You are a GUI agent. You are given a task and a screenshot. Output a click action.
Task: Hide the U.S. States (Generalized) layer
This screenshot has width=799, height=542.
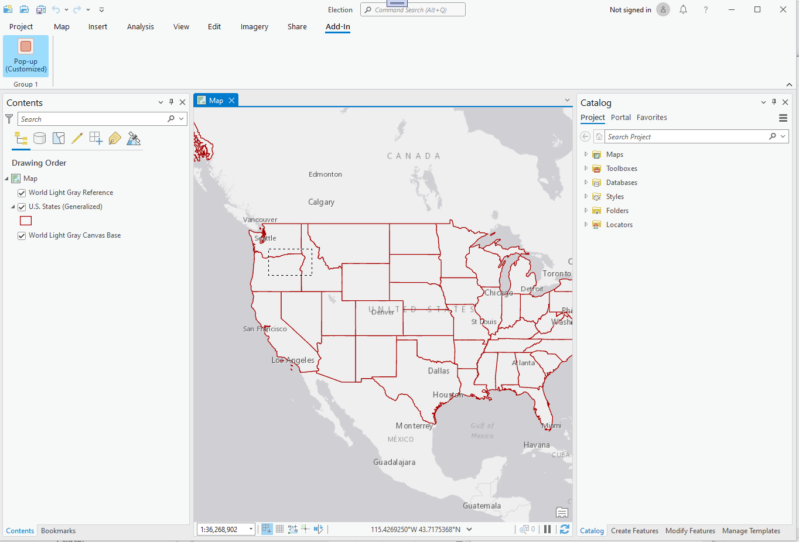point(22,207)
